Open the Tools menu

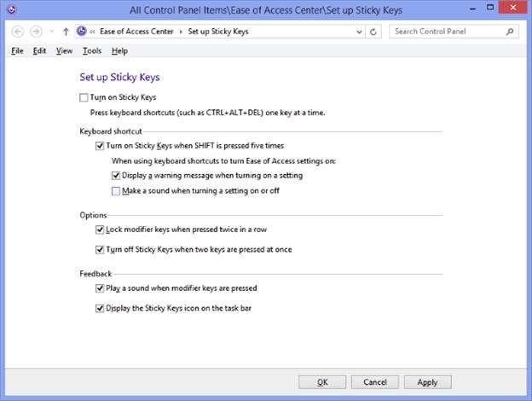point(92,51)
